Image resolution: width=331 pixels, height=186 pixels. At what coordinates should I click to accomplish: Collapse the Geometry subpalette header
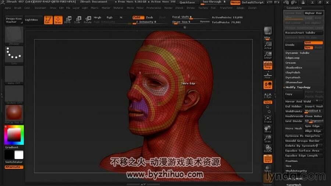[294, 8]
